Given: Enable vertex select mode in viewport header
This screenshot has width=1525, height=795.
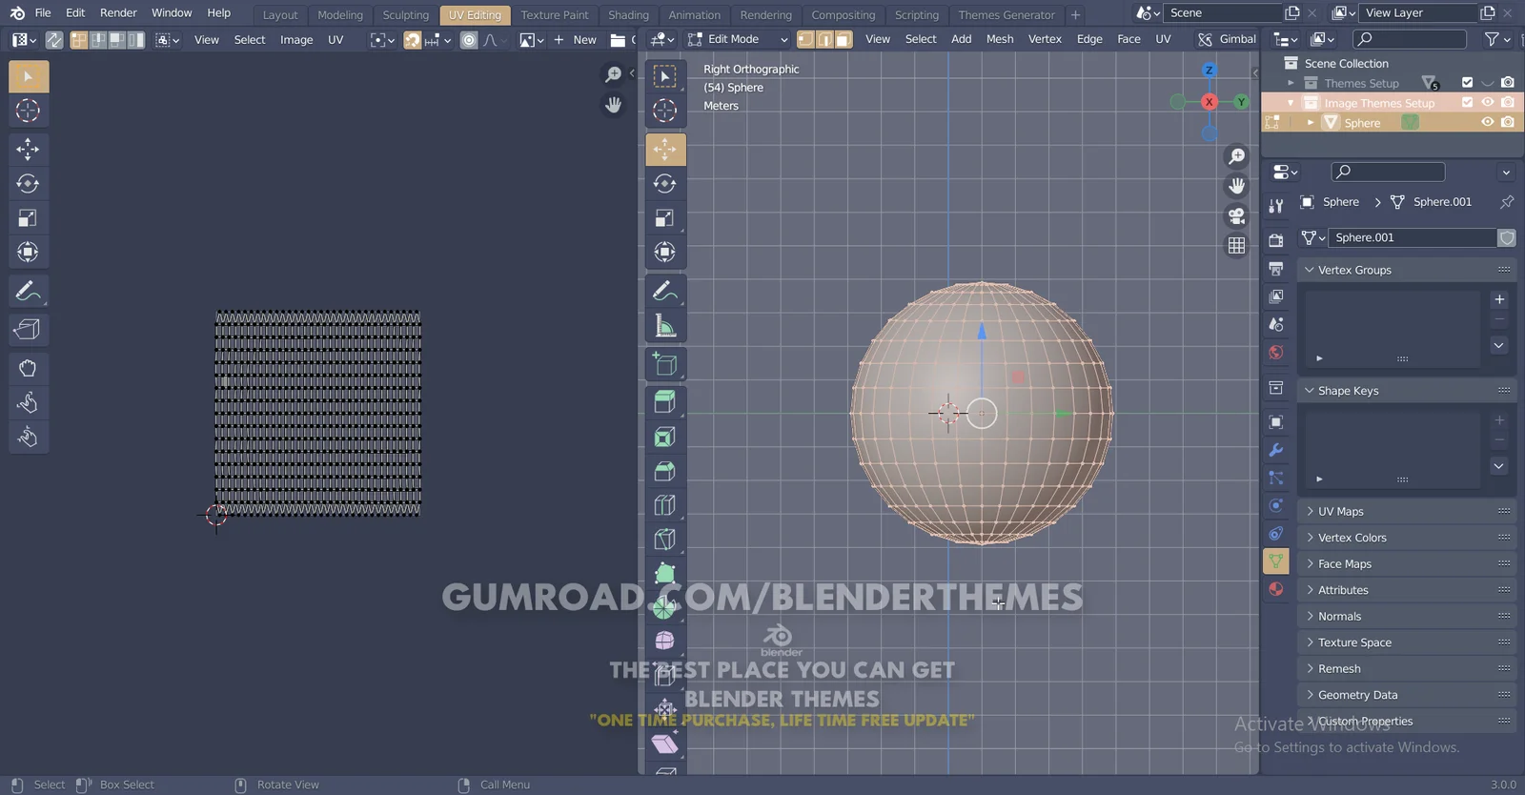Looking at the screenshot, I should click(x=805, y=39).
